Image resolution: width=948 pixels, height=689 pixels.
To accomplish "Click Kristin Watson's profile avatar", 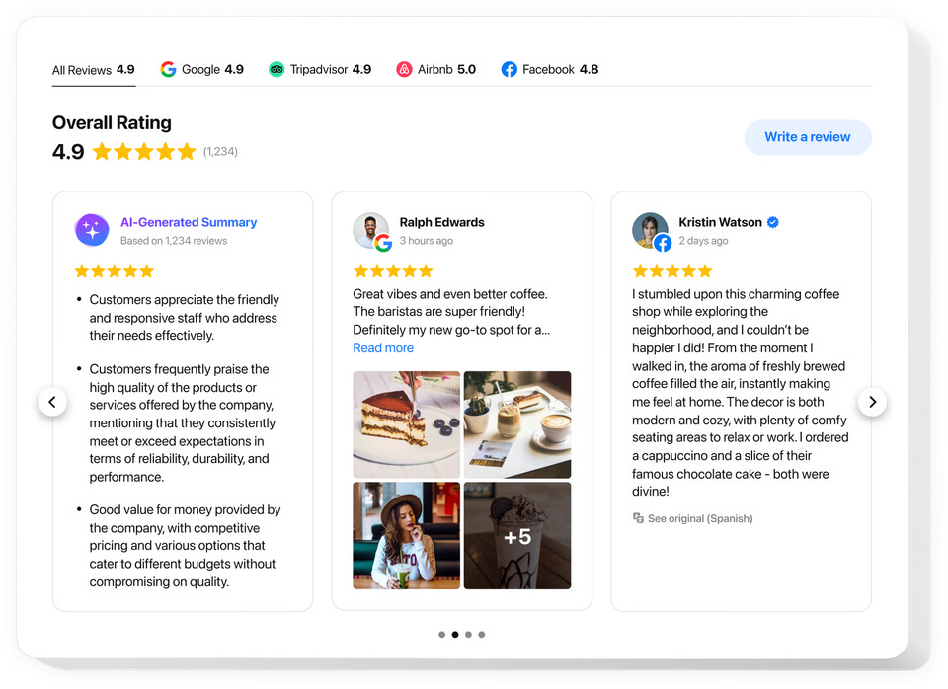I will tap(650, 230).
